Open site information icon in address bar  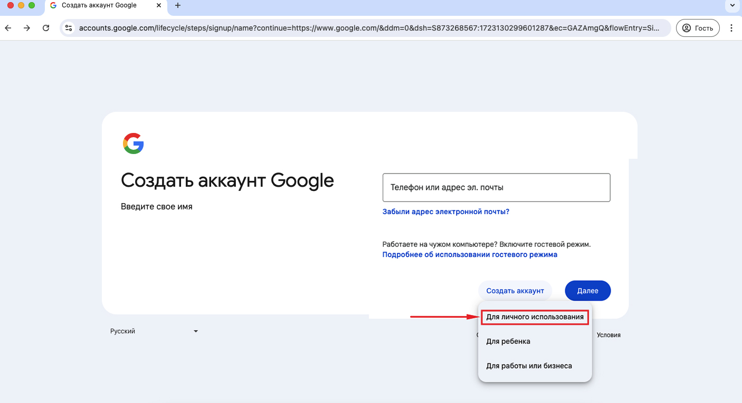click(69, 28)
